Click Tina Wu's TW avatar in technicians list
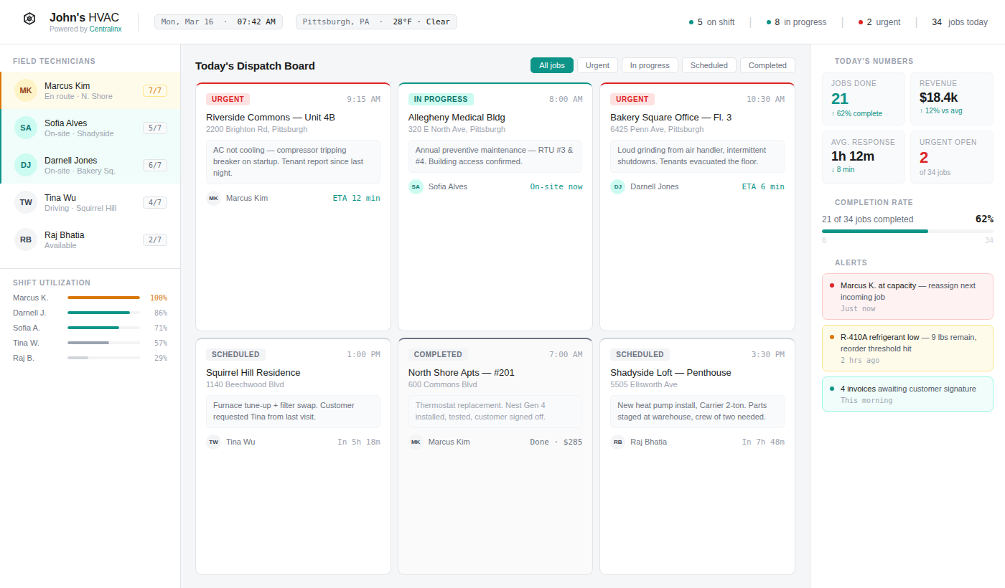1005x588 pixels. pyautogui.click(x=26, y=202)
